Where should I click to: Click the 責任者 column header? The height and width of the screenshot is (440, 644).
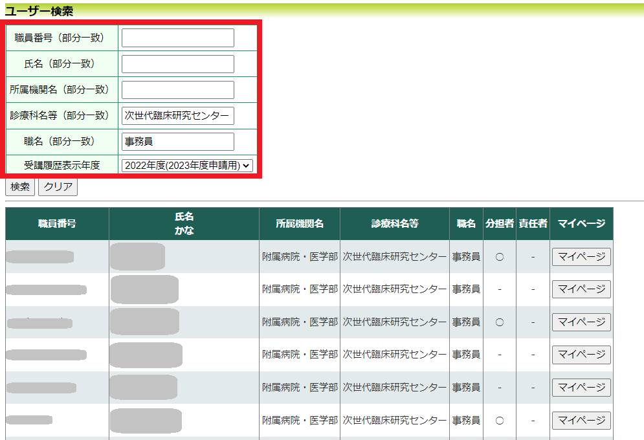pyautogui.click(x=533, y=224)
